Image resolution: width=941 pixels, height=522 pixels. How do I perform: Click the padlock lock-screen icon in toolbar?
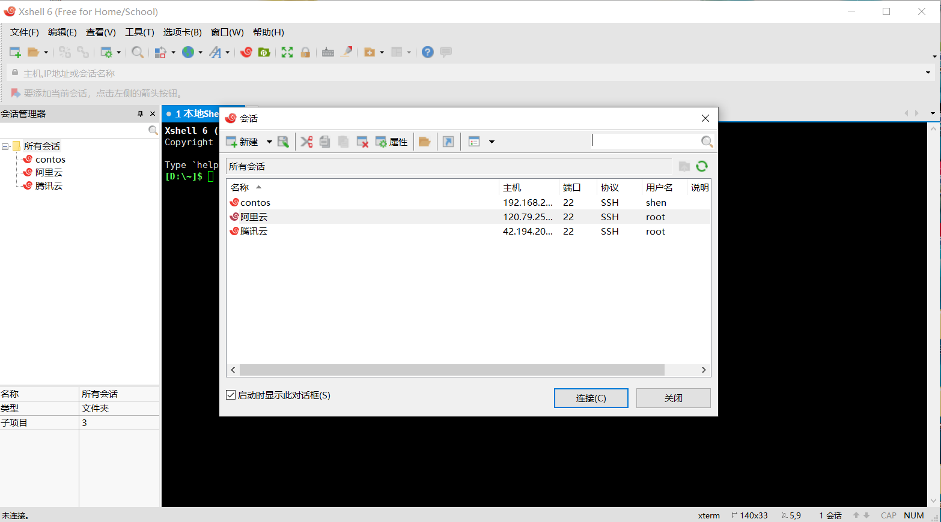coord(305,52)
